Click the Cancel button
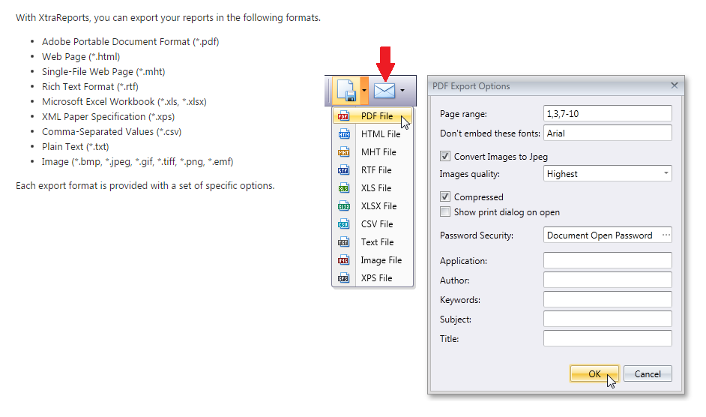This screenshot has width=706, height=417. tap(648, 373)
